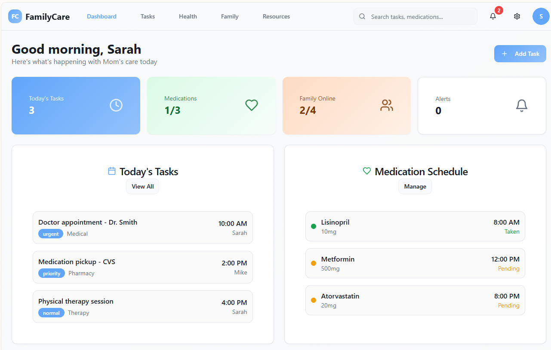Click the people icon in Family Online card
The height and width of the screenshot is (350, 551).
coord(387,105)
